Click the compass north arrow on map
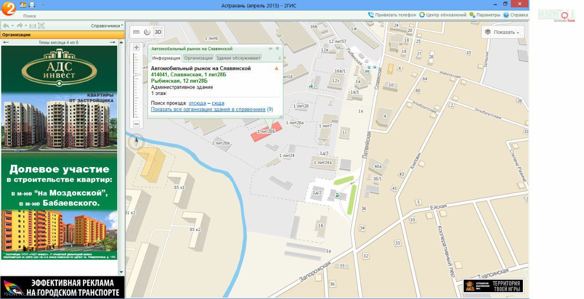 (x=136, y=142)
